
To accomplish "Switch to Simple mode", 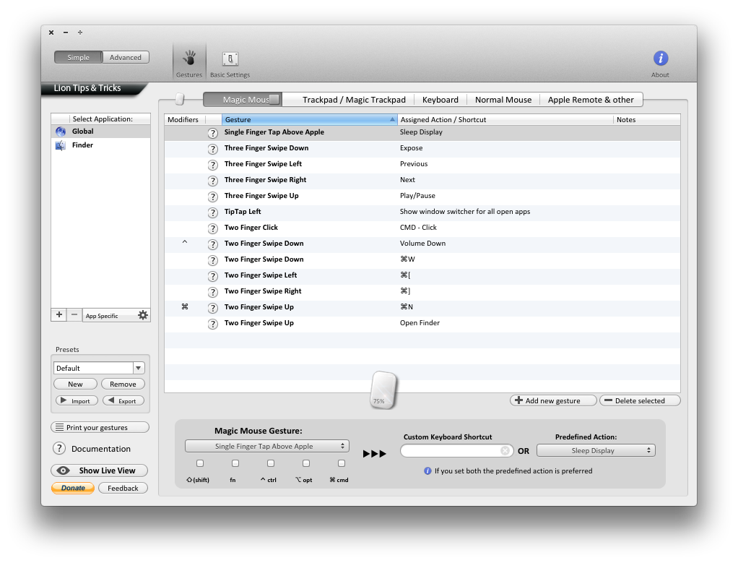I will pyautogui.click(x=78, y=58).
